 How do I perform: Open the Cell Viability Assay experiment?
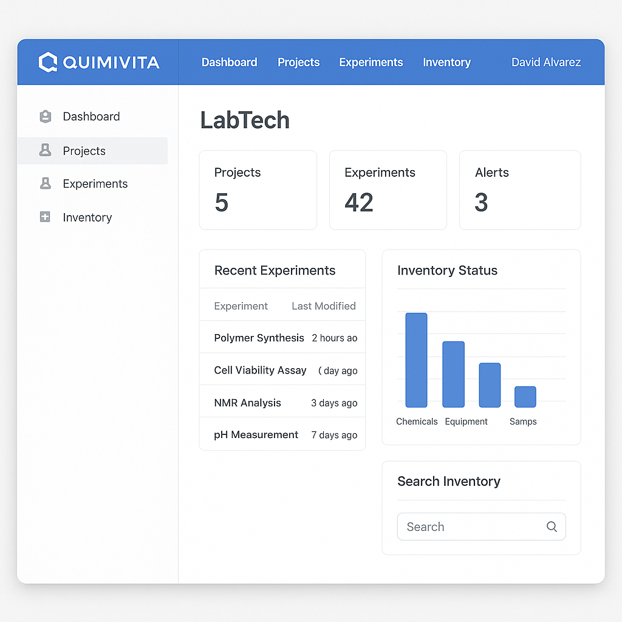260,370
